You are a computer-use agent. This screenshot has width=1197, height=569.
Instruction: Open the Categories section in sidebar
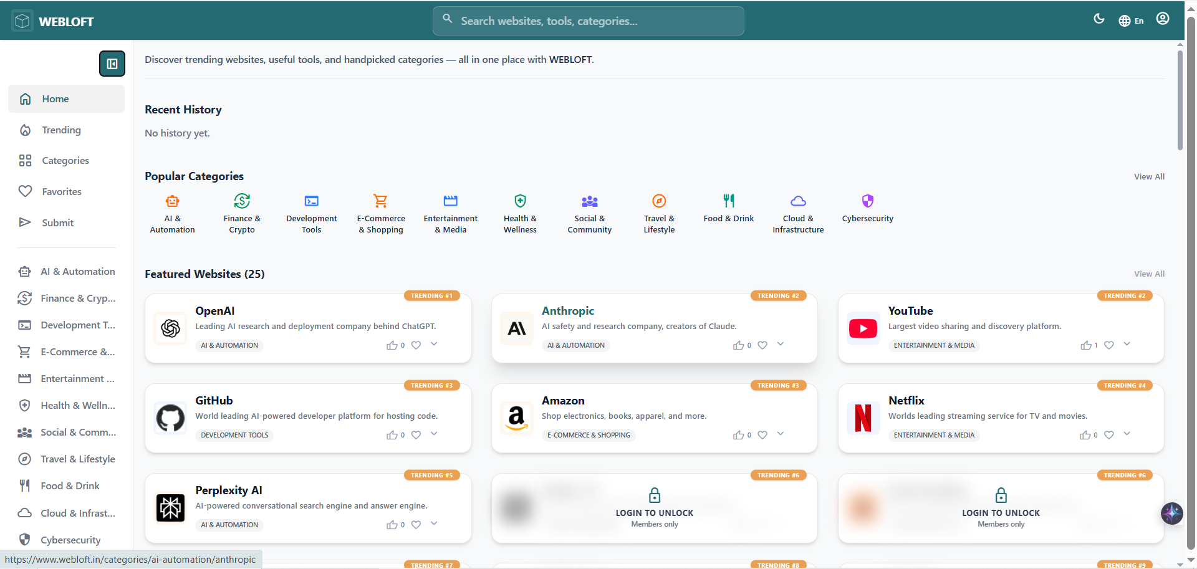65,160
